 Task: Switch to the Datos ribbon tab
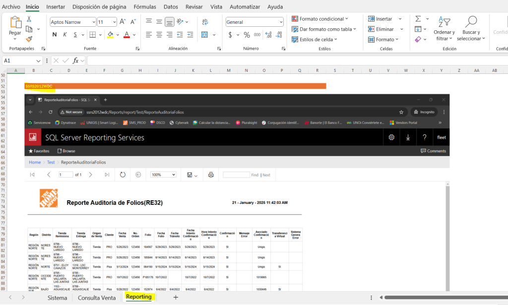click(x=171, y=7)
